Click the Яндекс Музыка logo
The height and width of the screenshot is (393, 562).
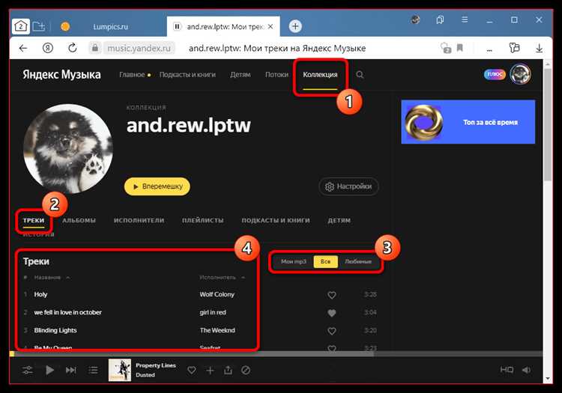[x=61, y=74]
